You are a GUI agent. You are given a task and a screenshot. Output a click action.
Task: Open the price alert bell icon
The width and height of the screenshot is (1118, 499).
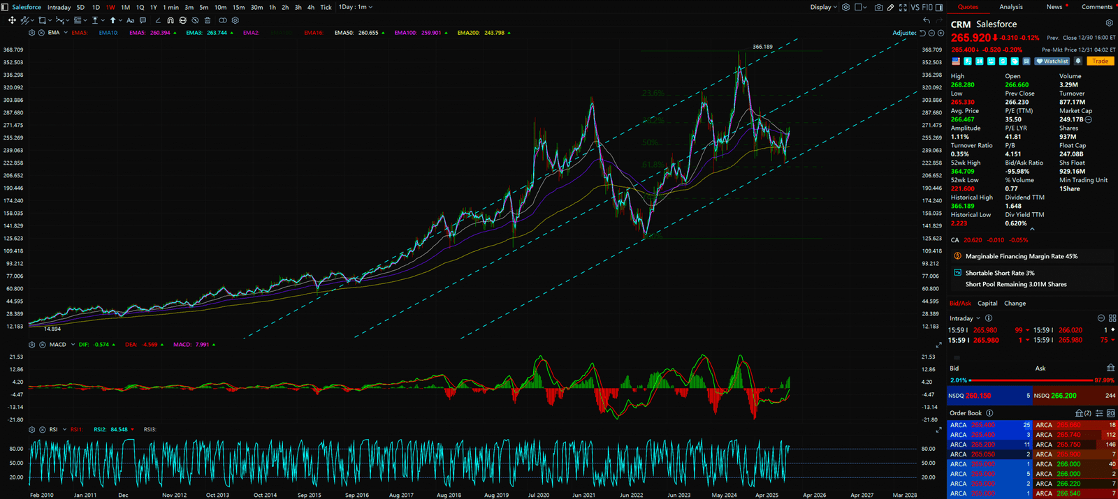pyautogui.click(x=1078, y=61)
